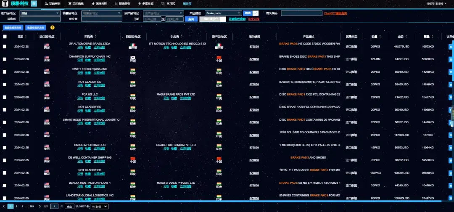This screenshot has height=212, width=454.
Task: Go to the previous page arrow
Action: point(4,207)
